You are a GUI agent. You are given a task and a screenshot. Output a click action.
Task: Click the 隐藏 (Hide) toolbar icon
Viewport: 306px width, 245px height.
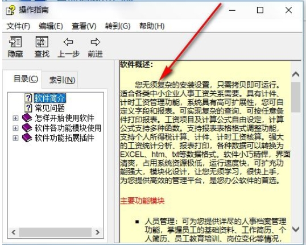15,41
